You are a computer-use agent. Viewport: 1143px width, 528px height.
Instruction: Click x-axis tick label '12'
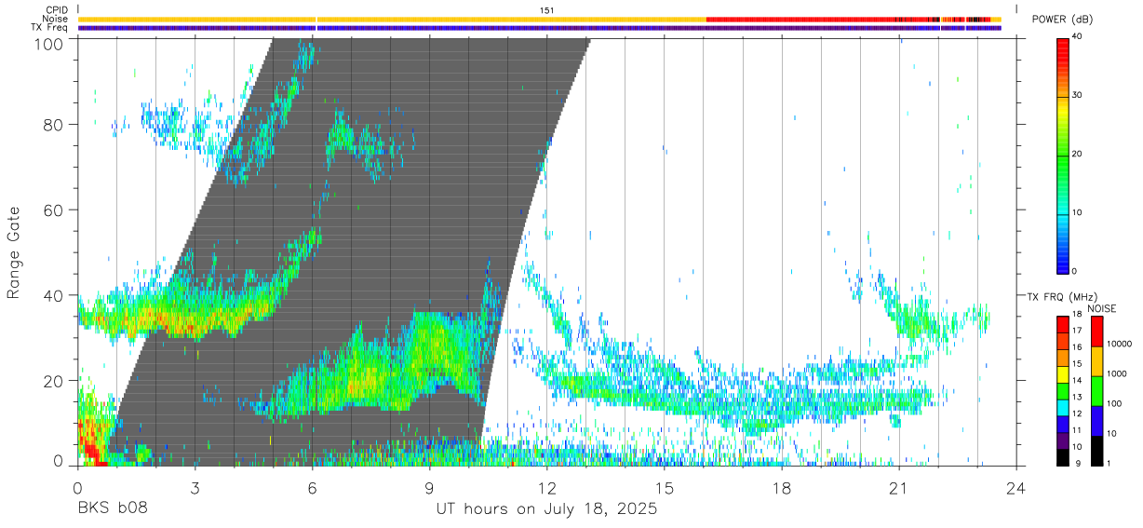point(546,488)
